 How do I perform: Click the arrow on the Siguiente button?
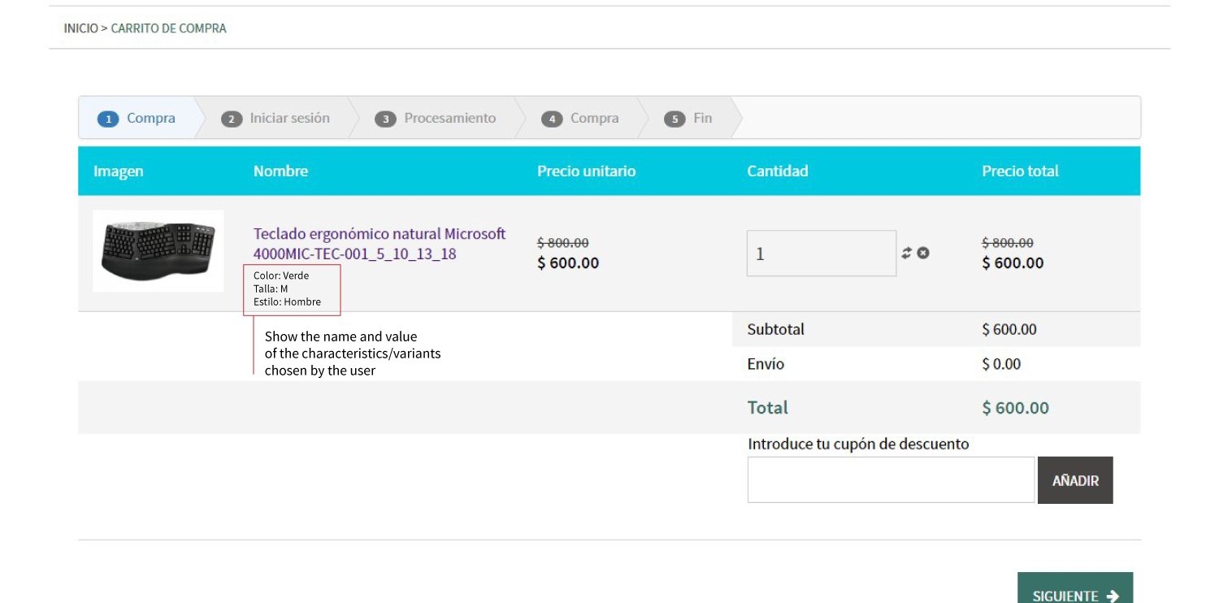[1113, 596]
